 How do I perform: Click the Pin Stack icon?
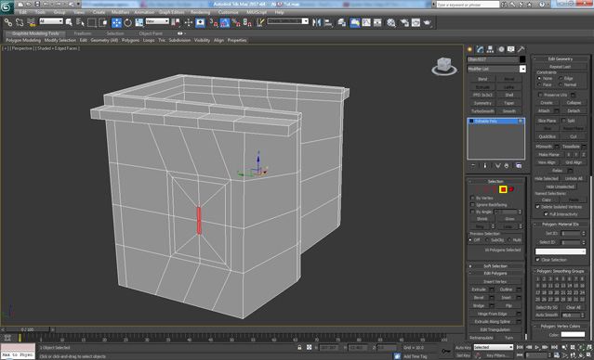point(473,166)
